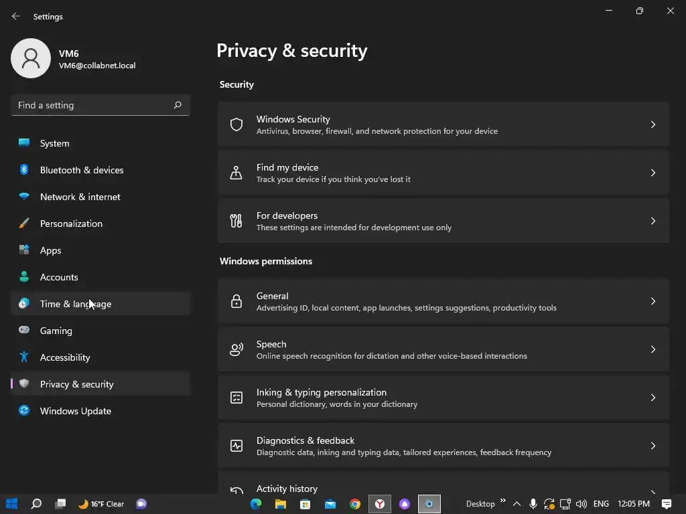Click the Find my device icon
The height and width of the screenshot is (514, 686).
point(236,173)
